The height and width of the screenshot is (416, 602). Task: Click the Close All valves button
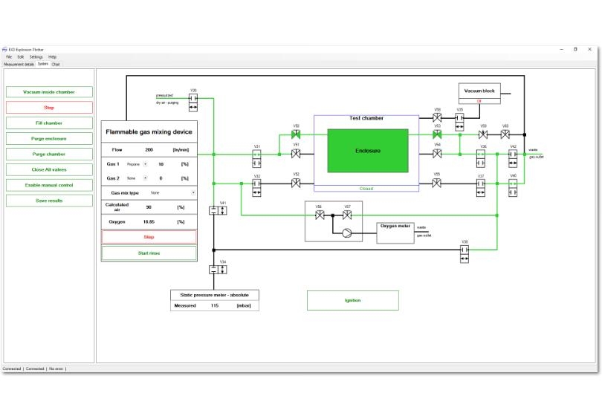click(x=49, y=169)
